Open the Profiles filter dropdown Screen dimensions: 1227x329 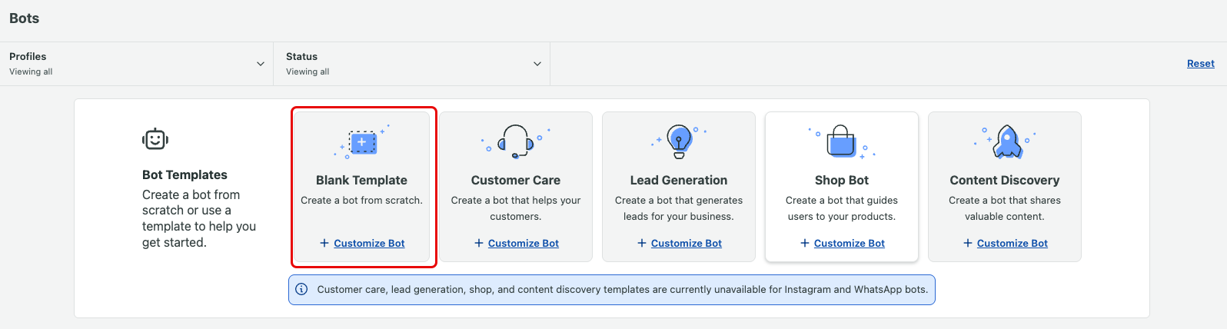point(137,64)
